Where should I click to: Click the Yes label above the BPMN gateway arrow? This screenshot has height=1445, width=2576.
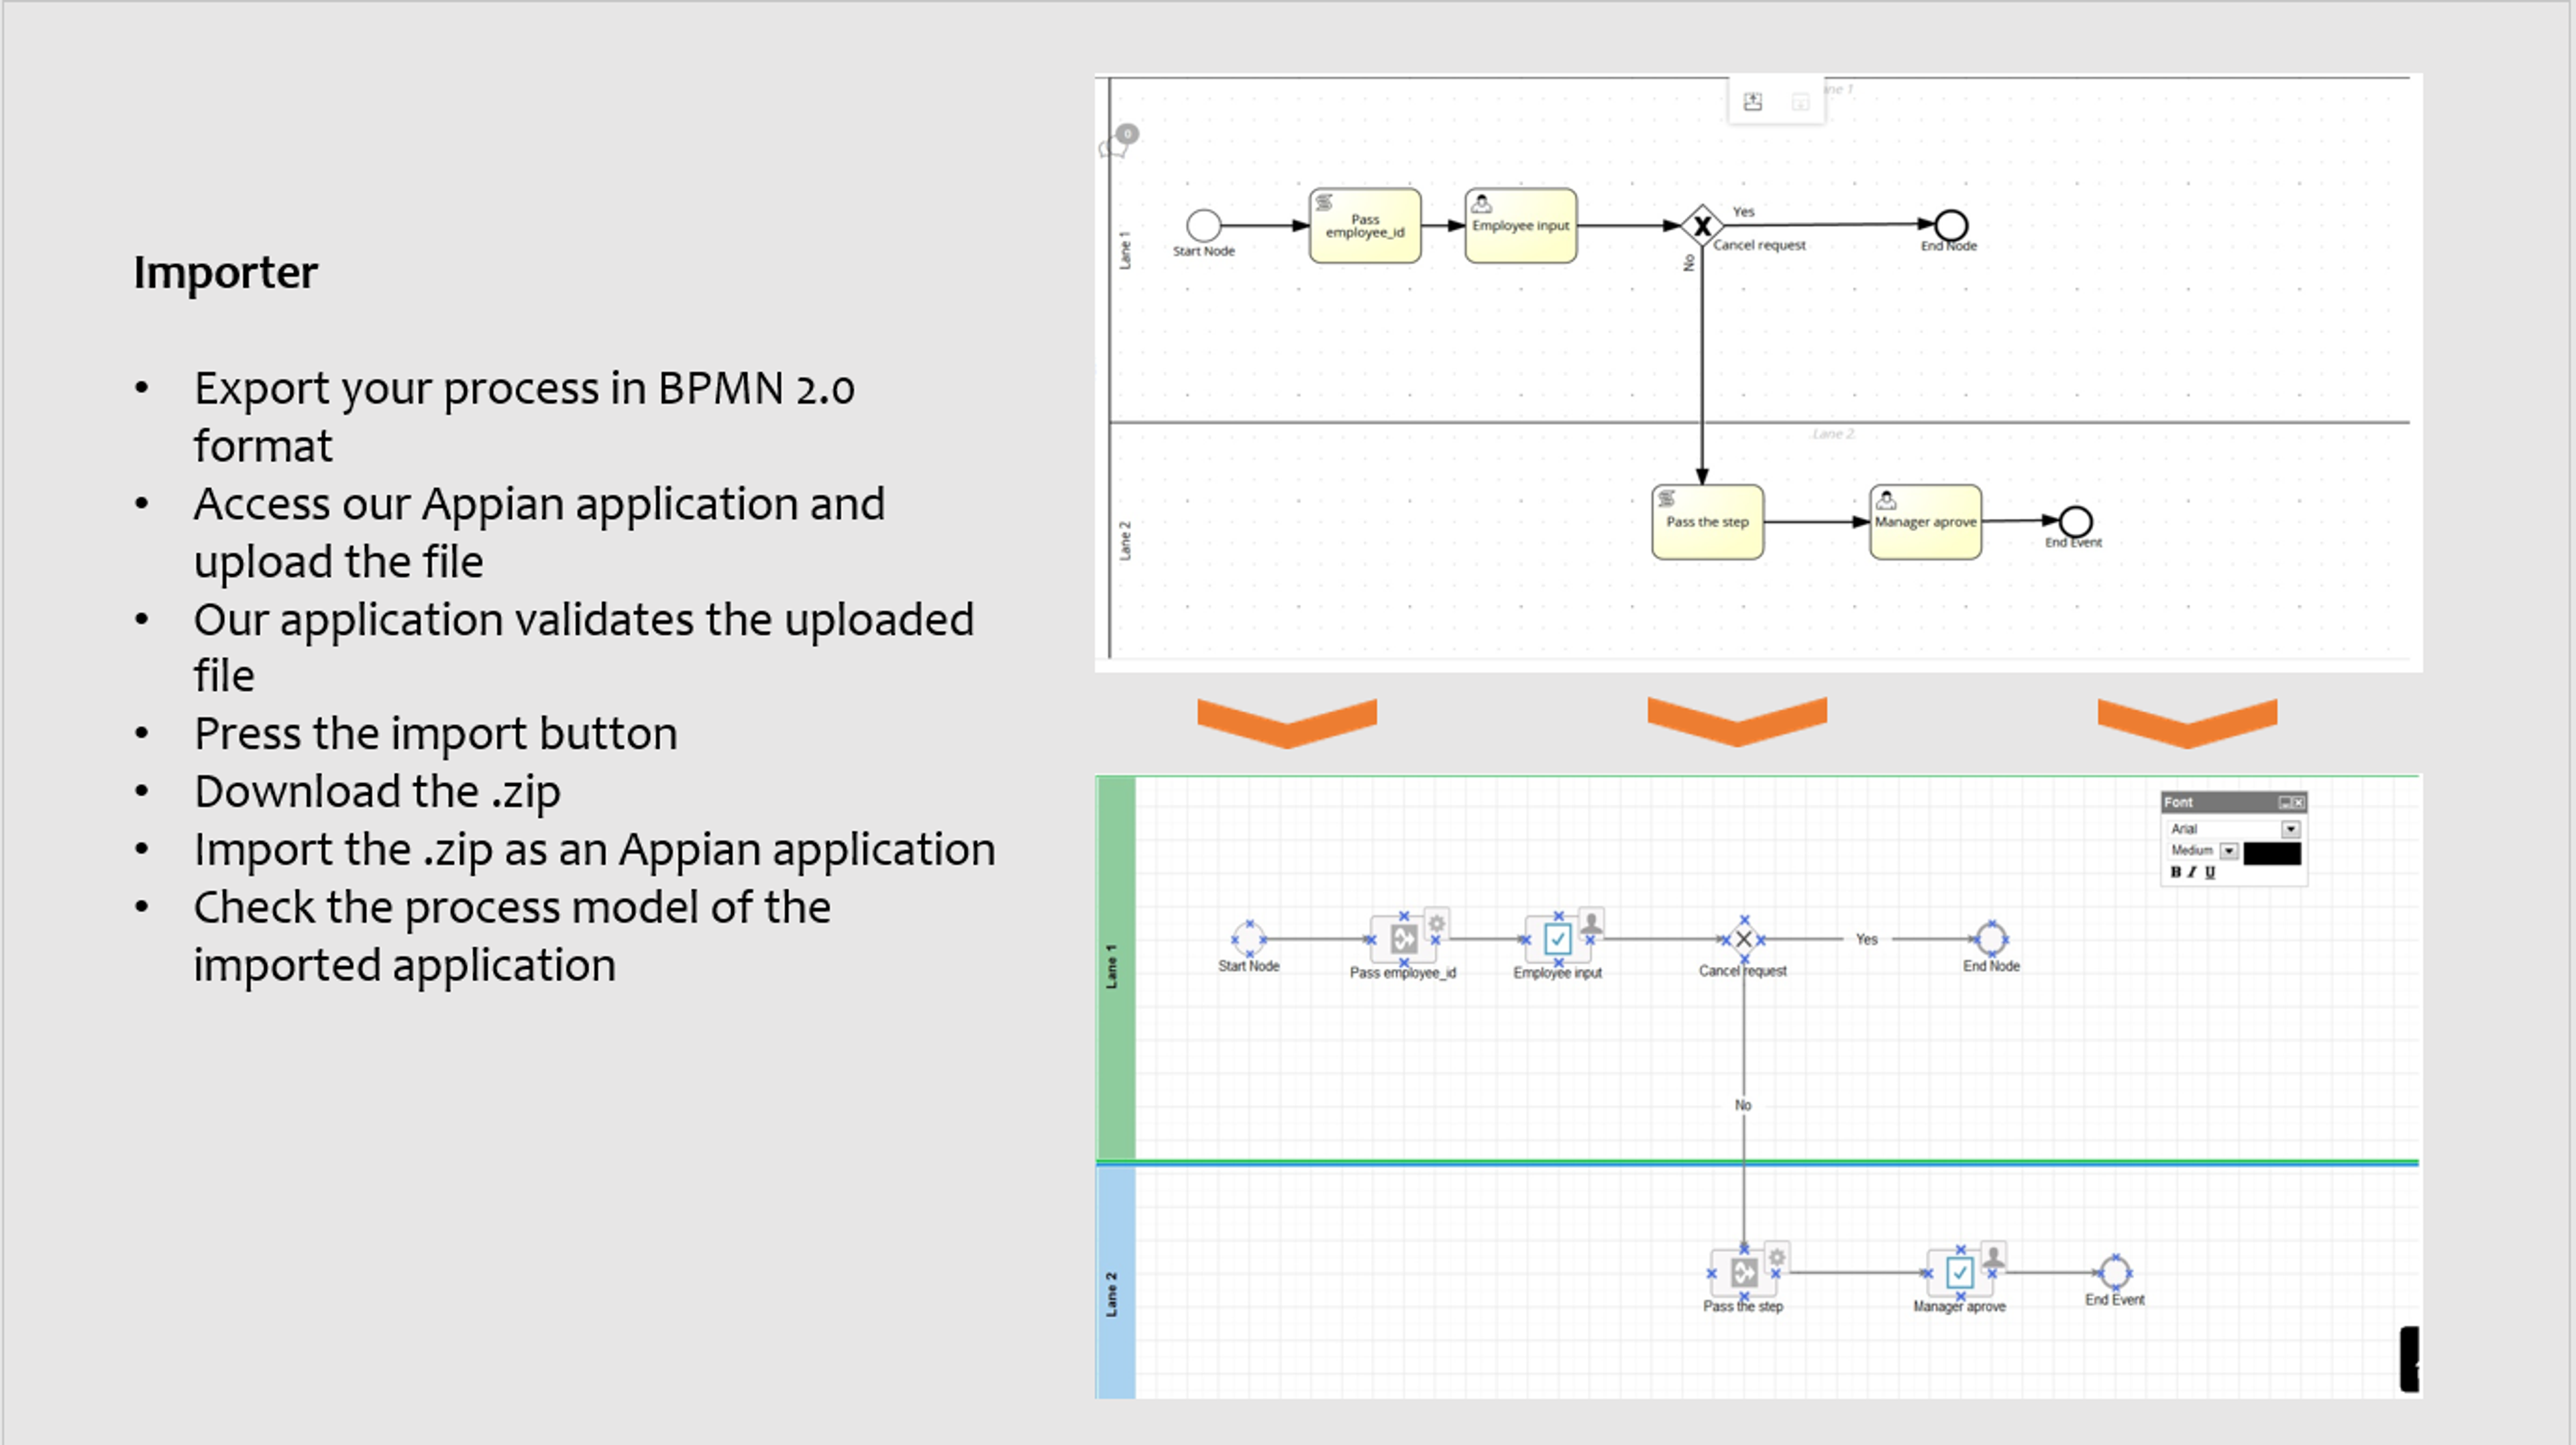[1743, 212]
